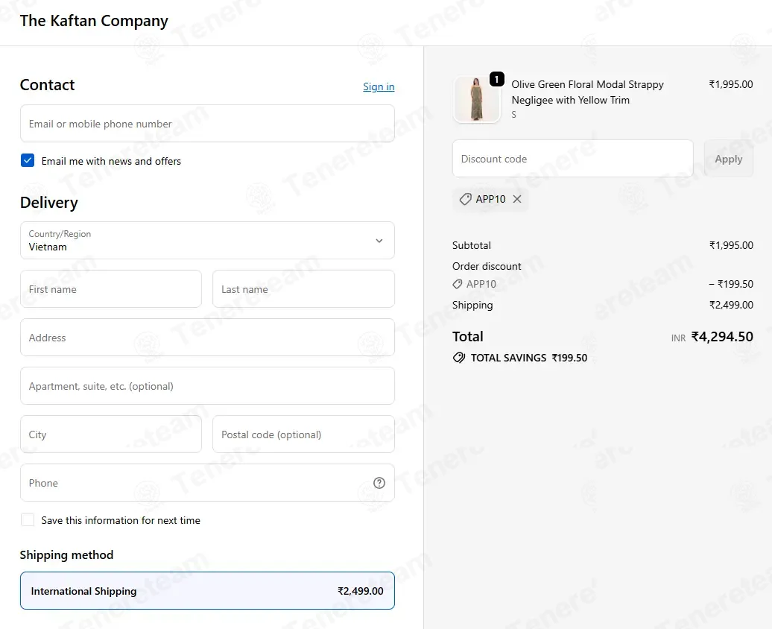Click into the First name field
The width and height of the screenshot is (772, 629).
tap(111, 289)
